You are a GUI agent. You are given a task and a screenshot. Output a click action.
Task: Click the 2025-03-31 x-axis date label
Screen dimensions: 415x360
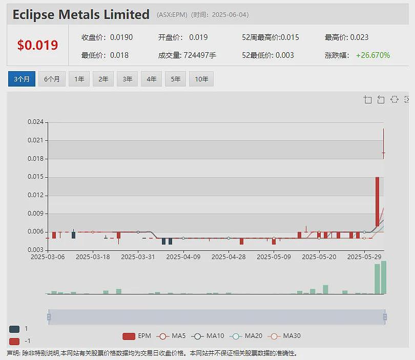click(138, 257)
